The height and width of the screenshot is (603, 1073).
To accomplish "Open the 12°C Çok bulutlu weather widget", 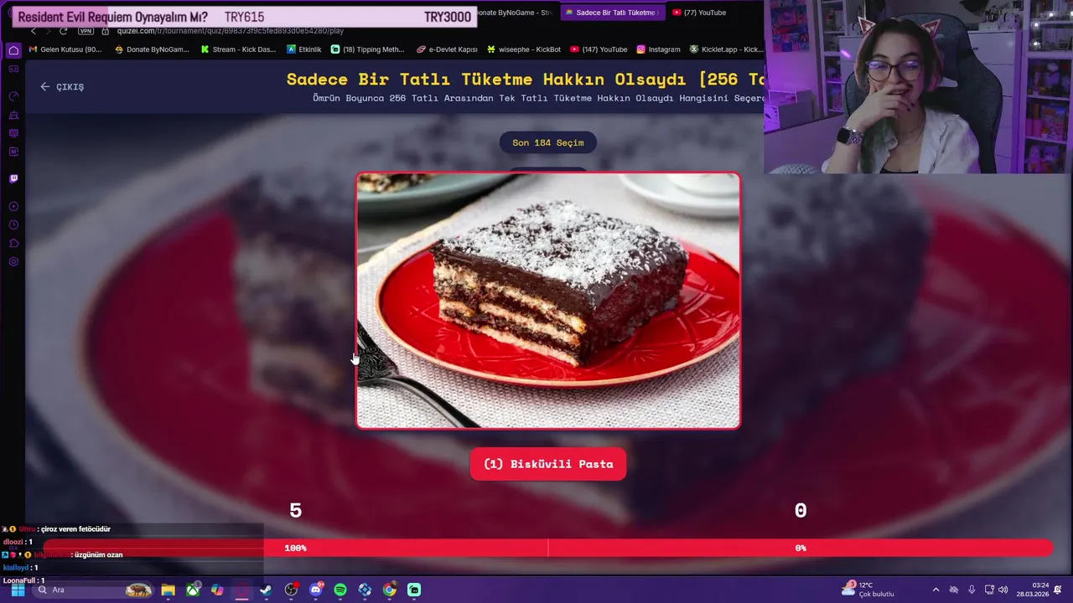I will pyautogui.click(x=868, y=590).
